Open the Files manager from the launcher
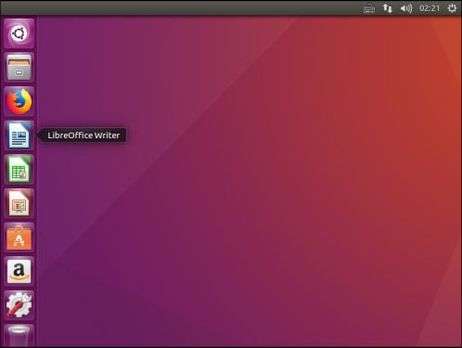 tap(19, 68)
